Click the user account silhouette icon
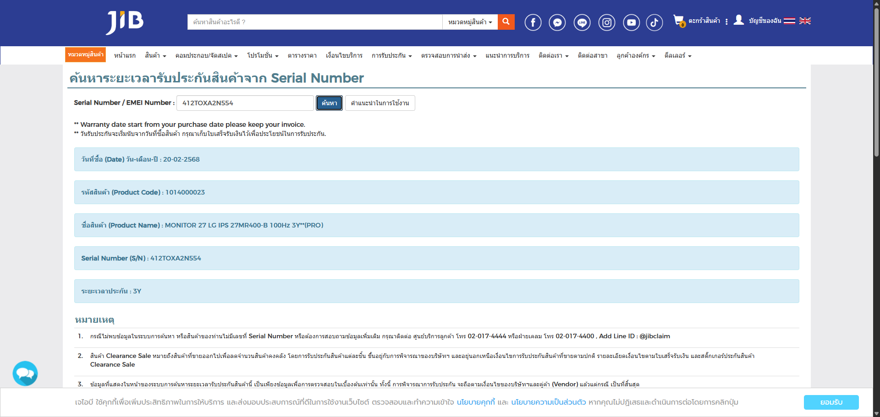Viewport: 880px width, 417px height. coord(738,20)
